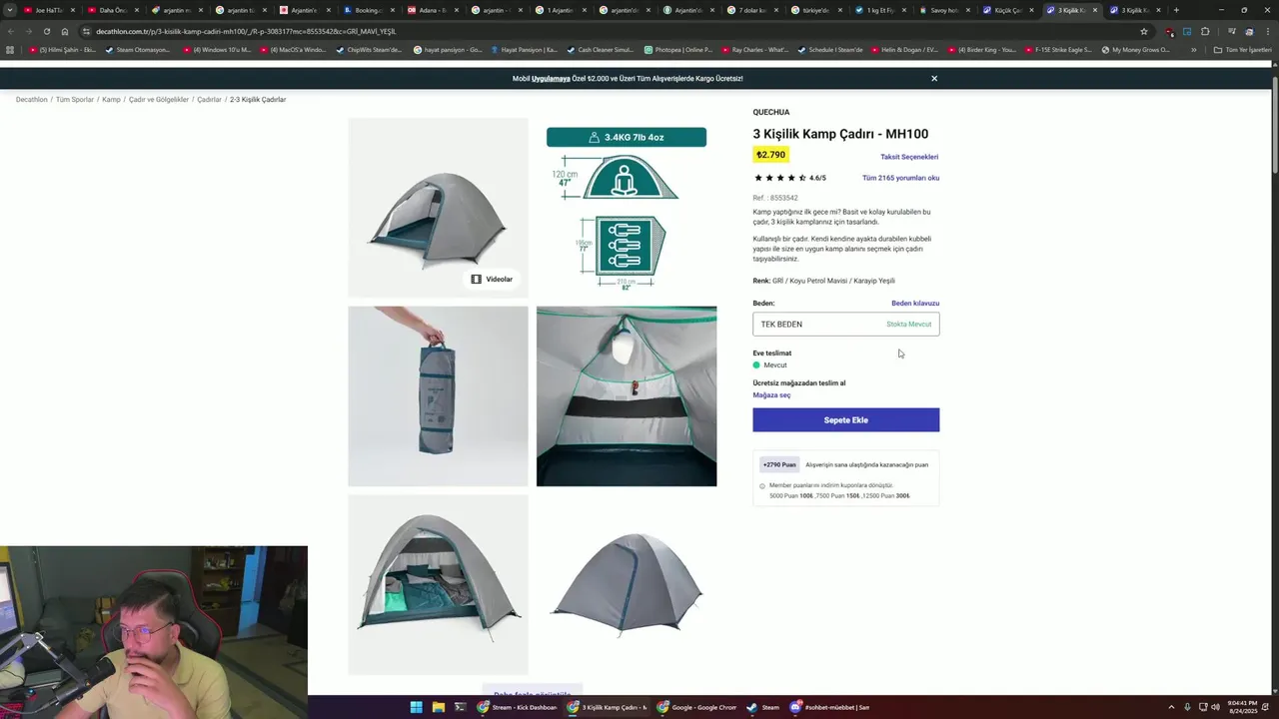Go to Kamp breadcrumb
Screen dimensions: 1279x719
111,100
